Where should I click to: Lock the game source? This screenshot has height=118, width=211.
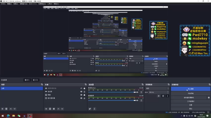click(84, 92)
